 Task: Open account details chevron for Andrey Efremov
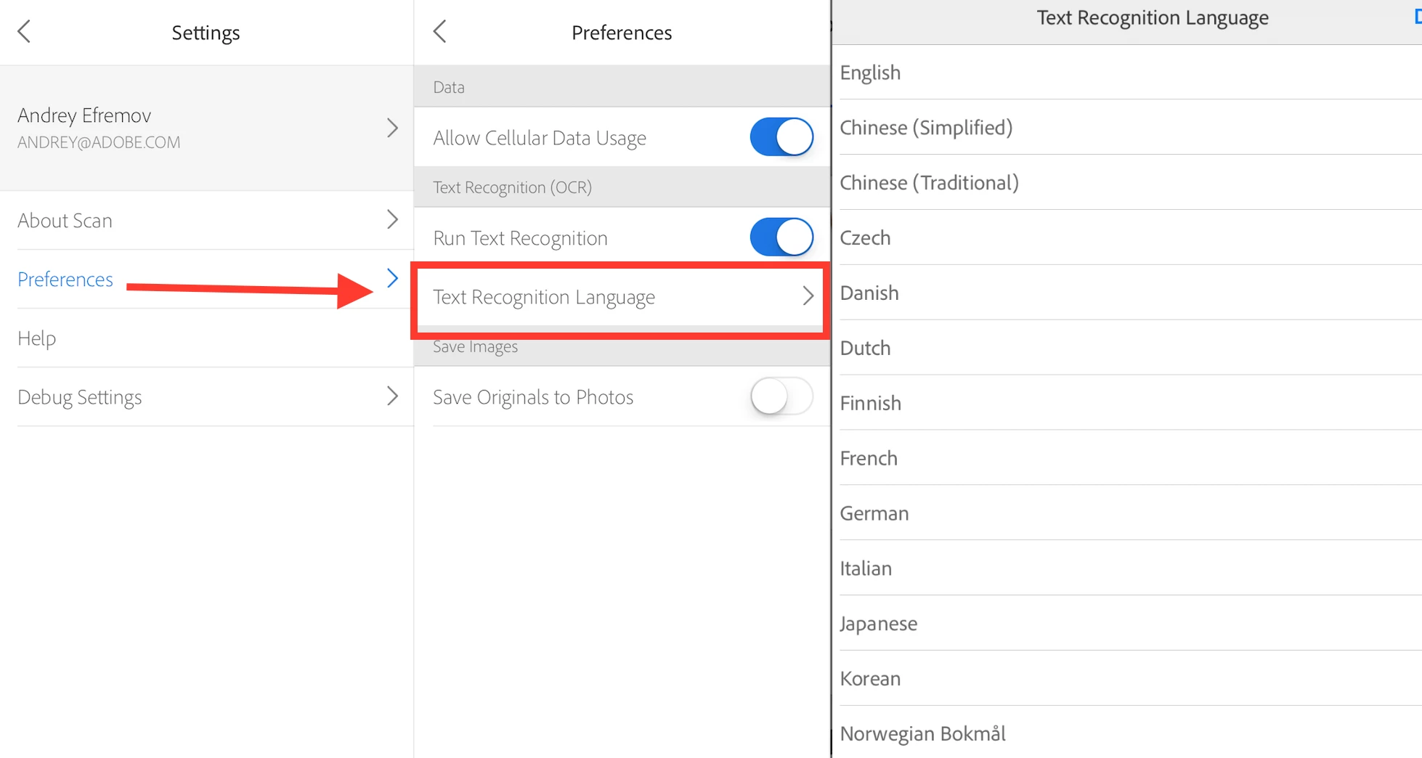pos(392,128)
